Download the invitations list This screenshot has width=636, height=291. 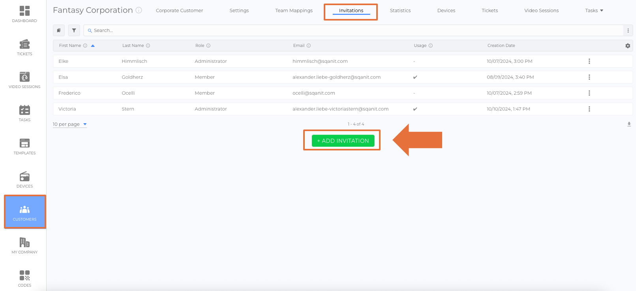tap(629, 124)
